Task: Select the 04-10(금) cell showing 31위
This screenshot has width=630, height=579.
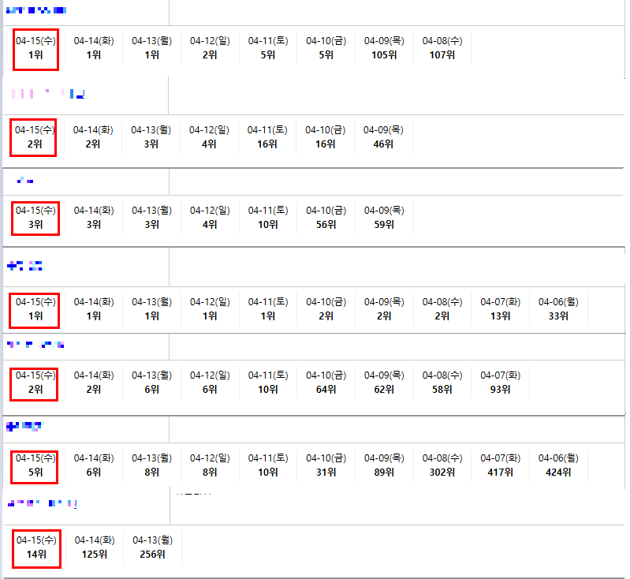Action: click(326, 465)
